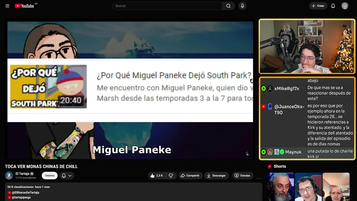357x201 pixels.
Task: Open the notifications bell in header
Action: (333, 6)
